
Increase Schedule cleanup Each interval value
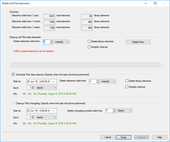(33, 87)
